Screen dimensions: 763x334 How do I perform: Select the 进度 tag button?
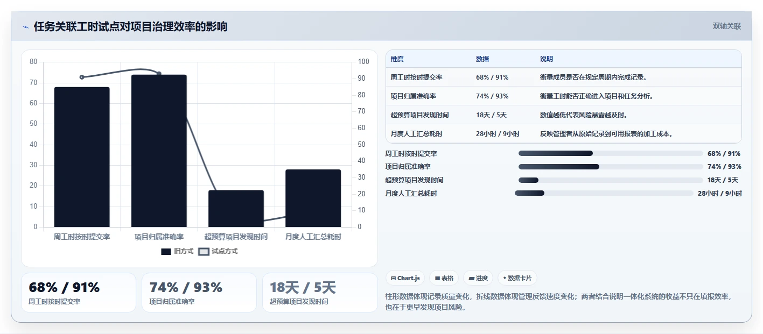(x=478, y=278)
